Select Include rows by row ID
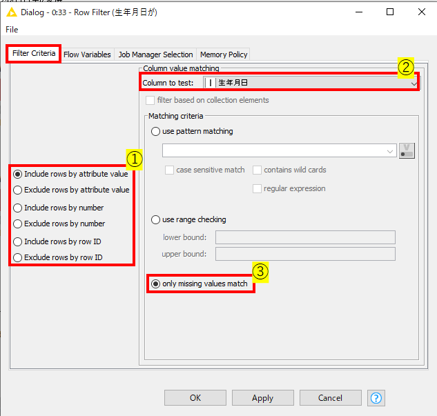The height and width of the screenshot is (416, 437). pyautogui.click(x=17, y=241)
